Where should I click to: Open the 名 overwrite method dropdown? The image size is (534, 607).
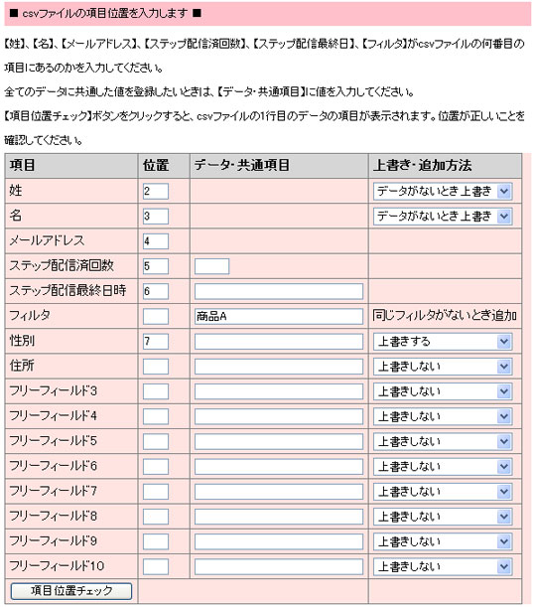443,216
